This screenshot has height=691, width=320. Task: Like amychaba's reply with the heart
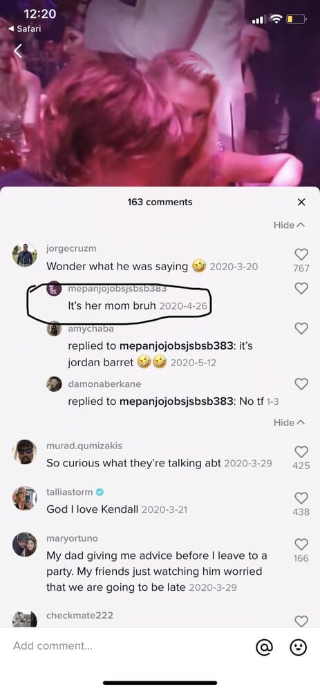point(301,328)
